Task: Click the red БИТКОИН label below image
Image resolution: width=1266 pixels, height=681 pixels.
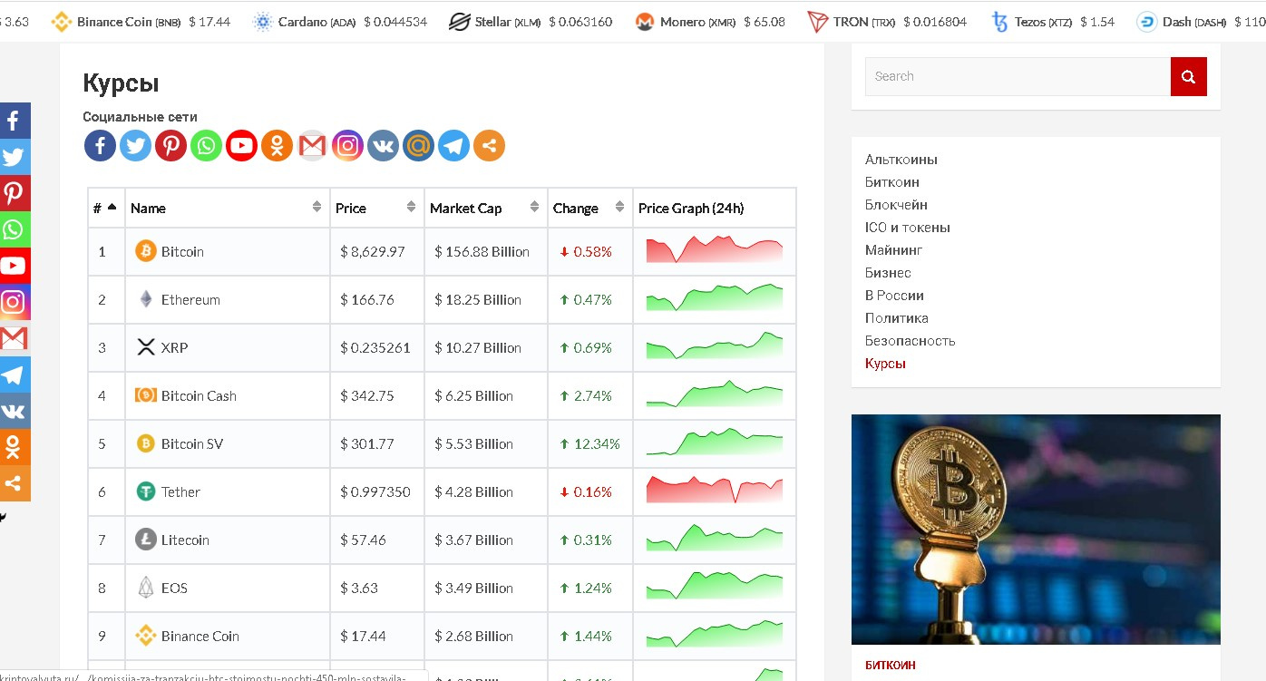Action: pos(891,665)
